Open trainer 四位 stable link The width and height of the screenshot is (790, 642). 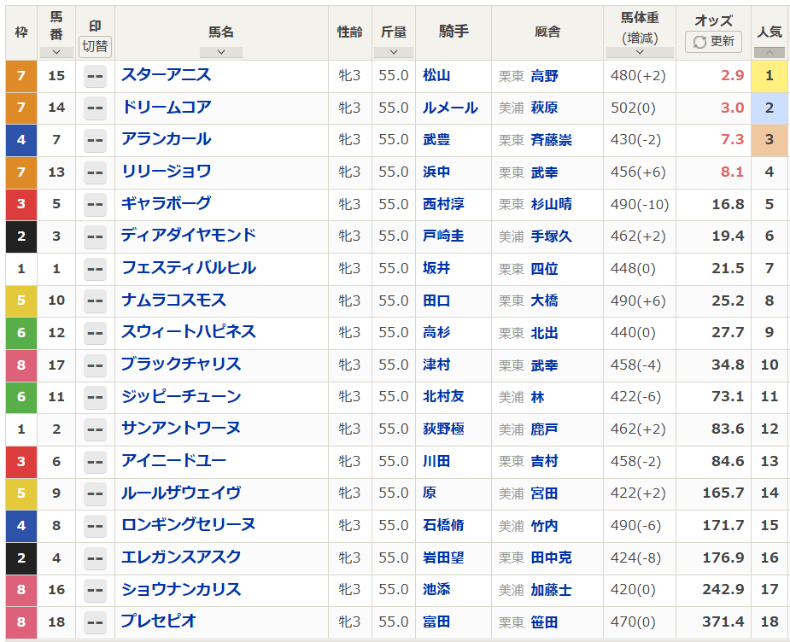pyautogui.click(x=545, y=268)
